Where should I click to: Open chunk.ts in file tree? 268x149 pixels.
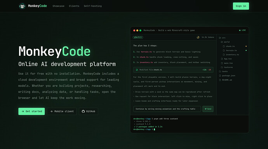(x=230, y=46)
